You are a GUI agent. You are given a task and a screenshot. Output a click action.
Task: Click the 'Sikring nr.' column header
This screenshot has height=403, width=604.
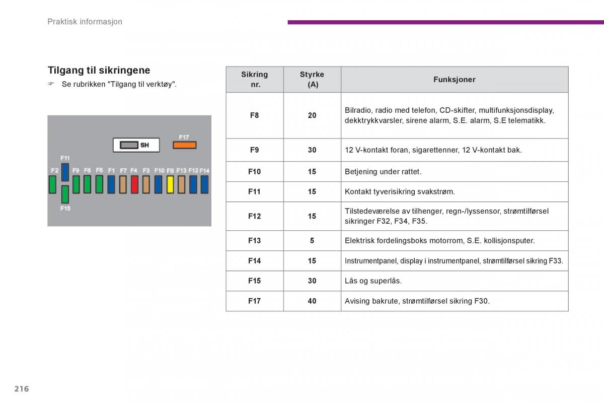click(x=255, y=80)
